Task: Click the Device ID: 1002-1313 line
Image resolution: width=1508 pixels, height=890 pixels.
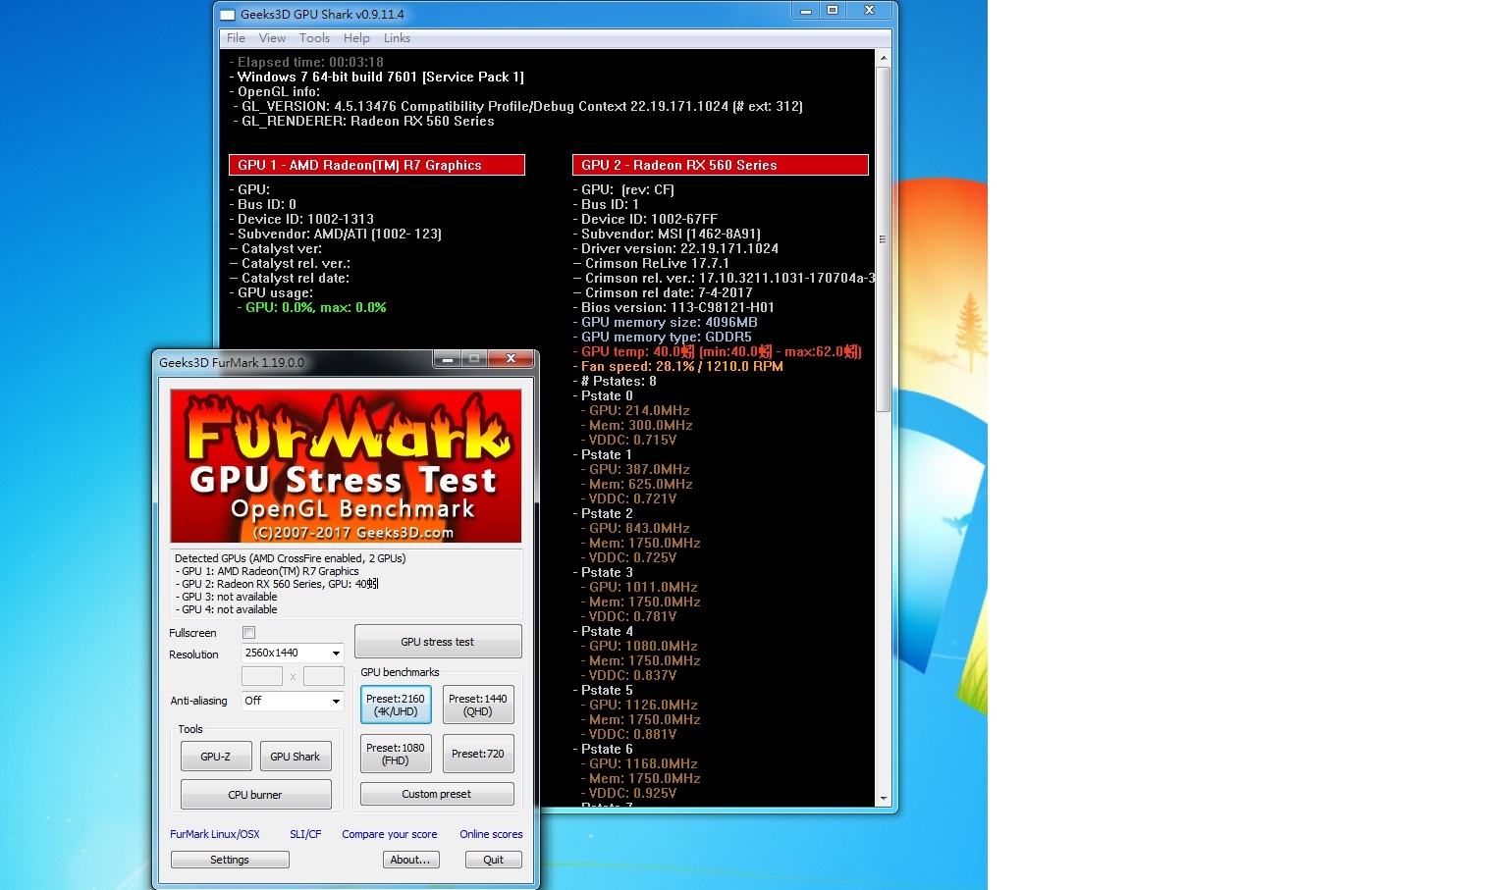Action: [302, 219]
